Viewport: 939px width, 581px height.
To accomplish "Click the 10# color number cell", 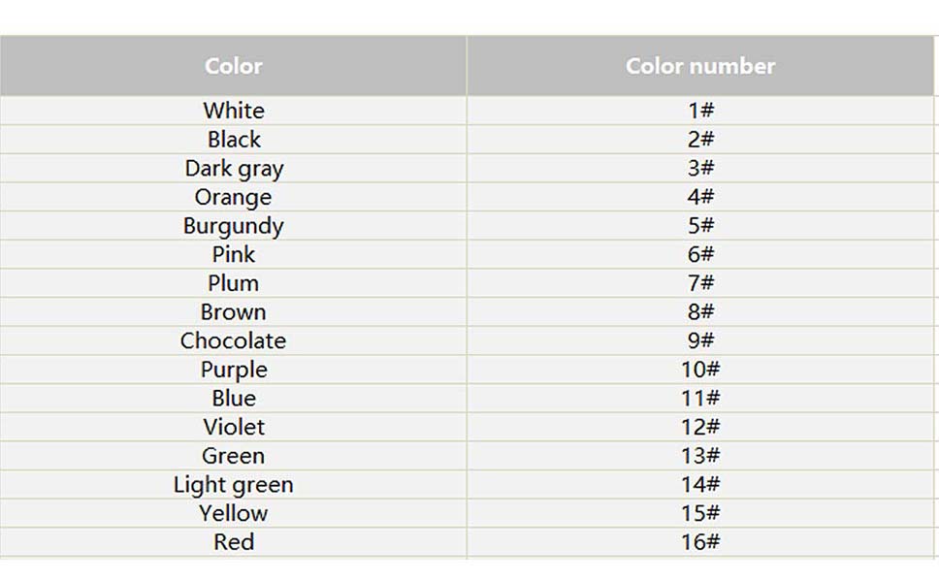I will pos(700,371).
